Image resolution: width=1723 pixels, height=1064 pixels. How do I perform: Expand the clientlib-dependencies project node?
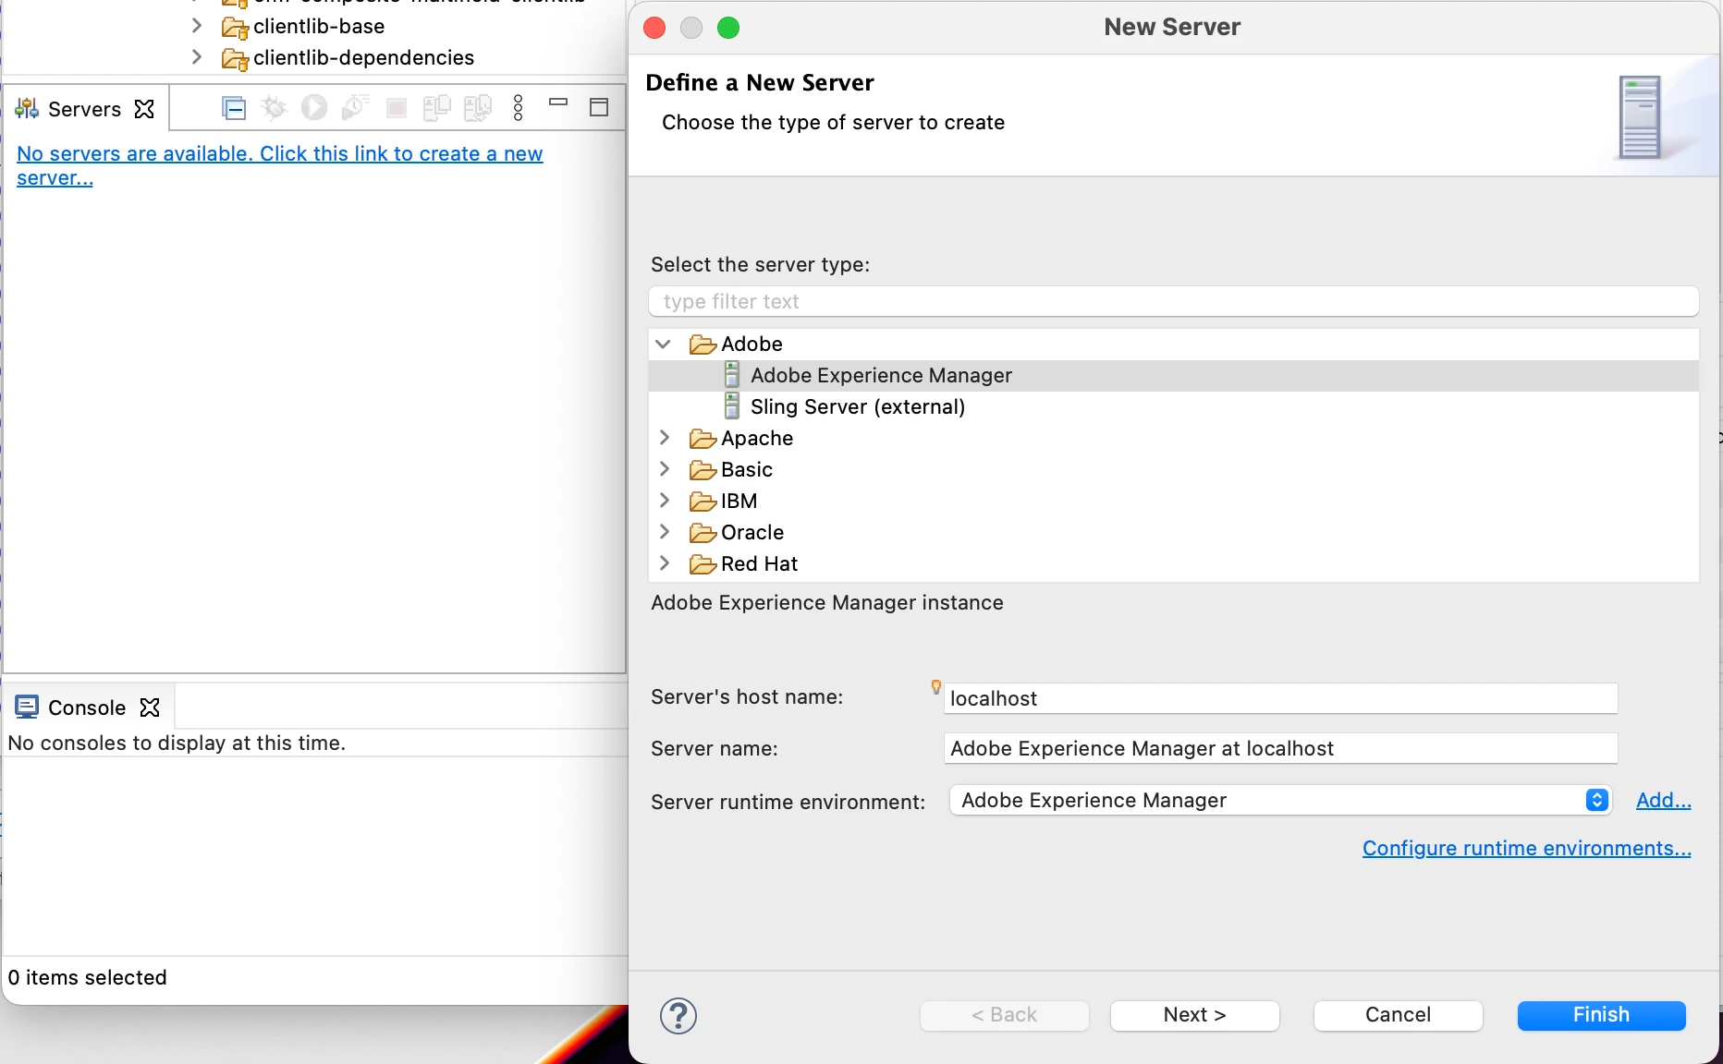(196, 56)
